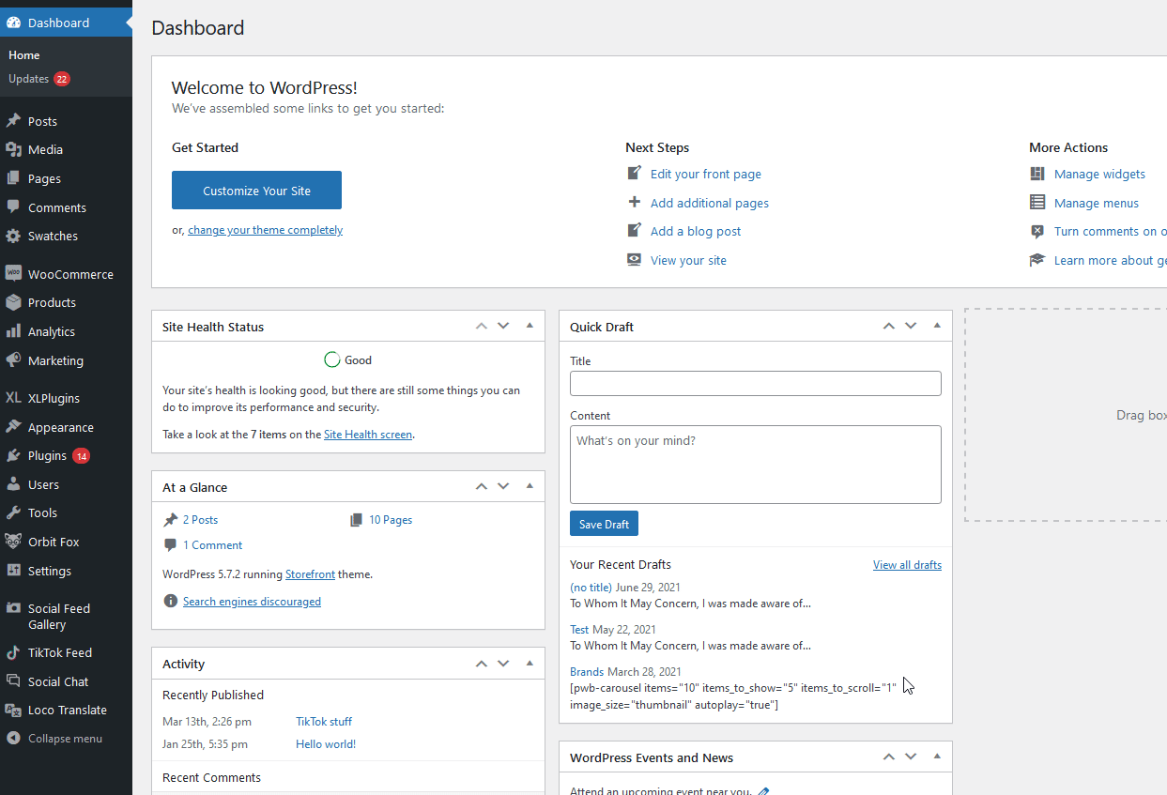Move Activity panel up
The image size is (1167, 795).
482,663
